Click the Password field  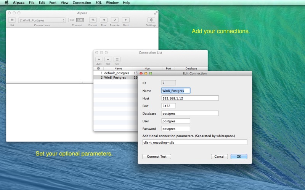176,128
